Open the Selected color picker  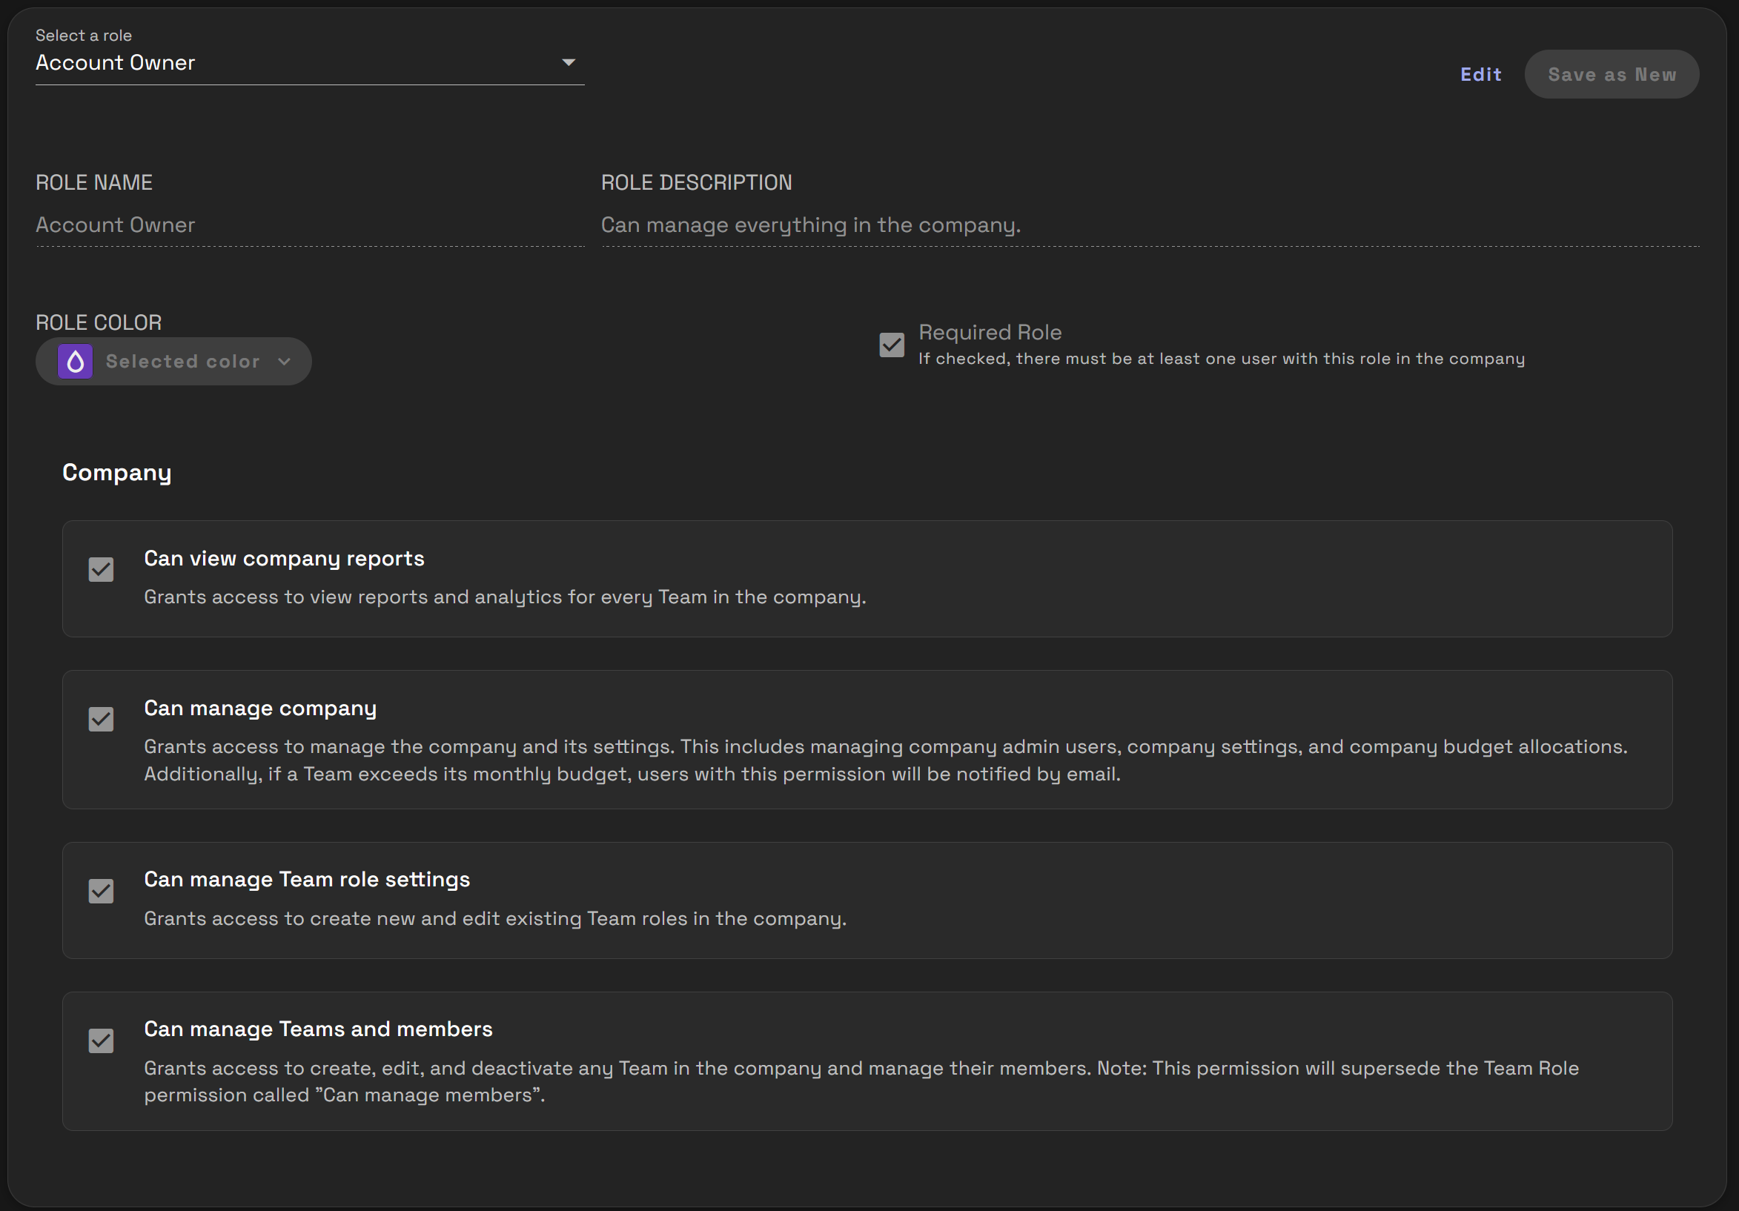point(173,361)
